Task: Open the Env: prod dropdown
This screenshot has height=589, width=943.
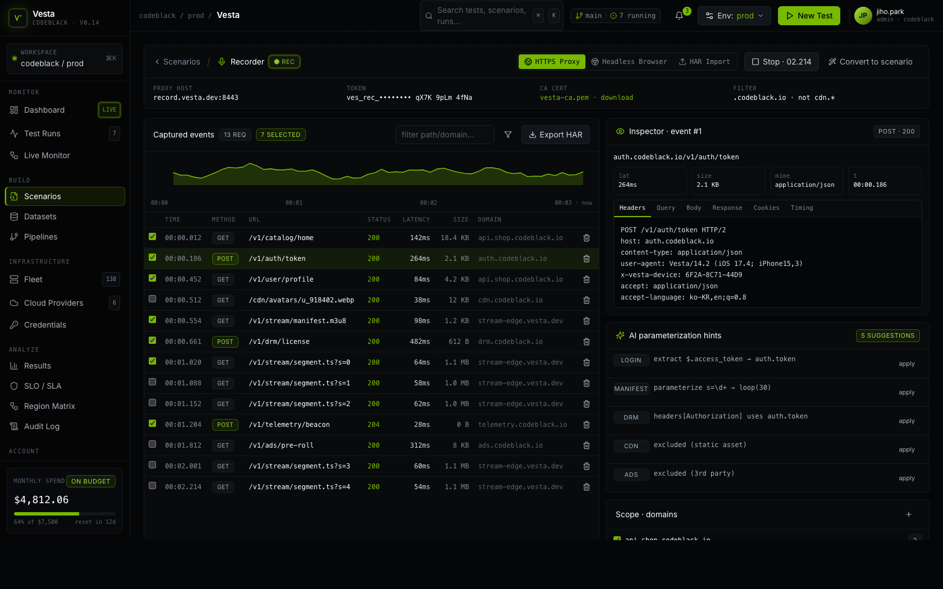Action: coord(734,16)
